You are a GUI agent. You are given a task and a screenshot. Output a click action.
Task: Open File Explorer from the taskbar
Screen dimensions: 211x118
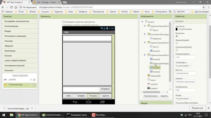coord(12,115)
